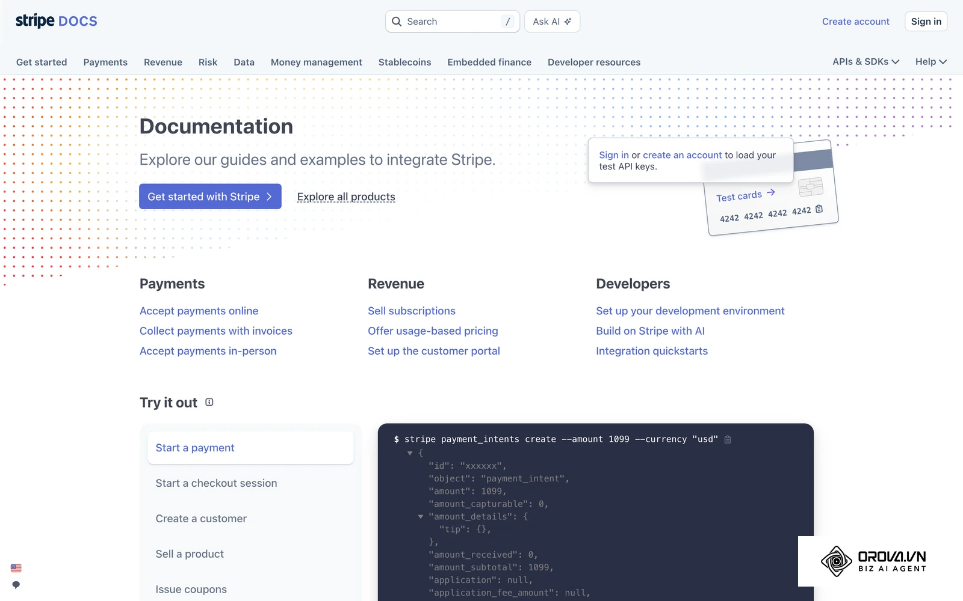Open the Help dropdown menu
The image size is (963, 601).
coord(931,62)
